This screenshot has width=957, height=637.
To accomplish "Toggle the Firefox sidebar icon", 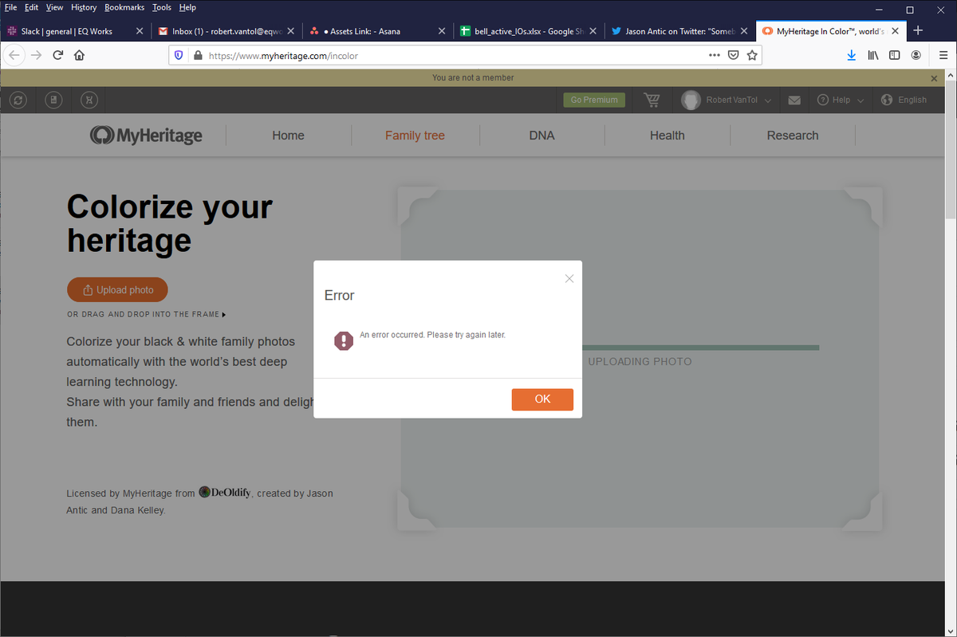I will point(895,55).
